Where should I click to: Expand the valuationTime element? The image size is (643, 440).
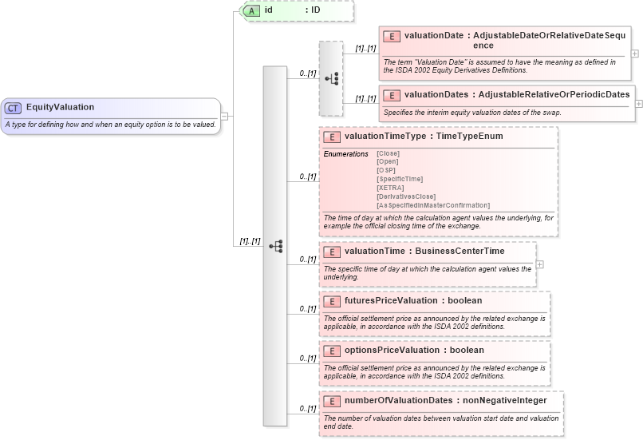540,265
